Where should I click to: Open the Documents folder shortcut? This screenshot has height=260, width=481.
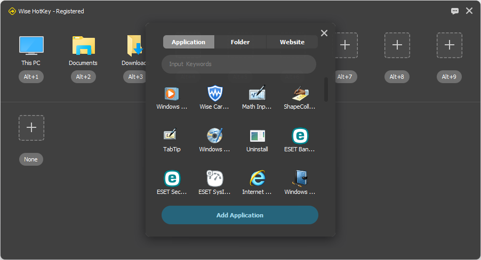[x=83, y=45]
